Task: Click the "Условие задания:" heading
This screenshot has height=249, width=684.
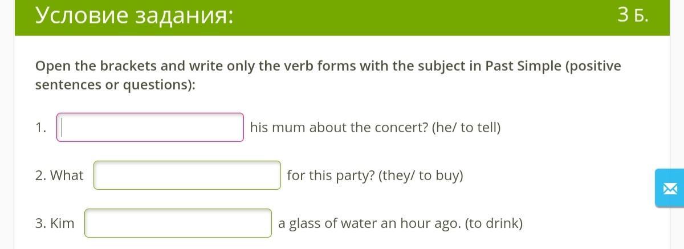Action: click(134, 15)
